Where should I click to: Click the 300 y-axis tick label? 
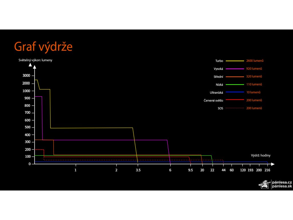(x=27, y=142)
